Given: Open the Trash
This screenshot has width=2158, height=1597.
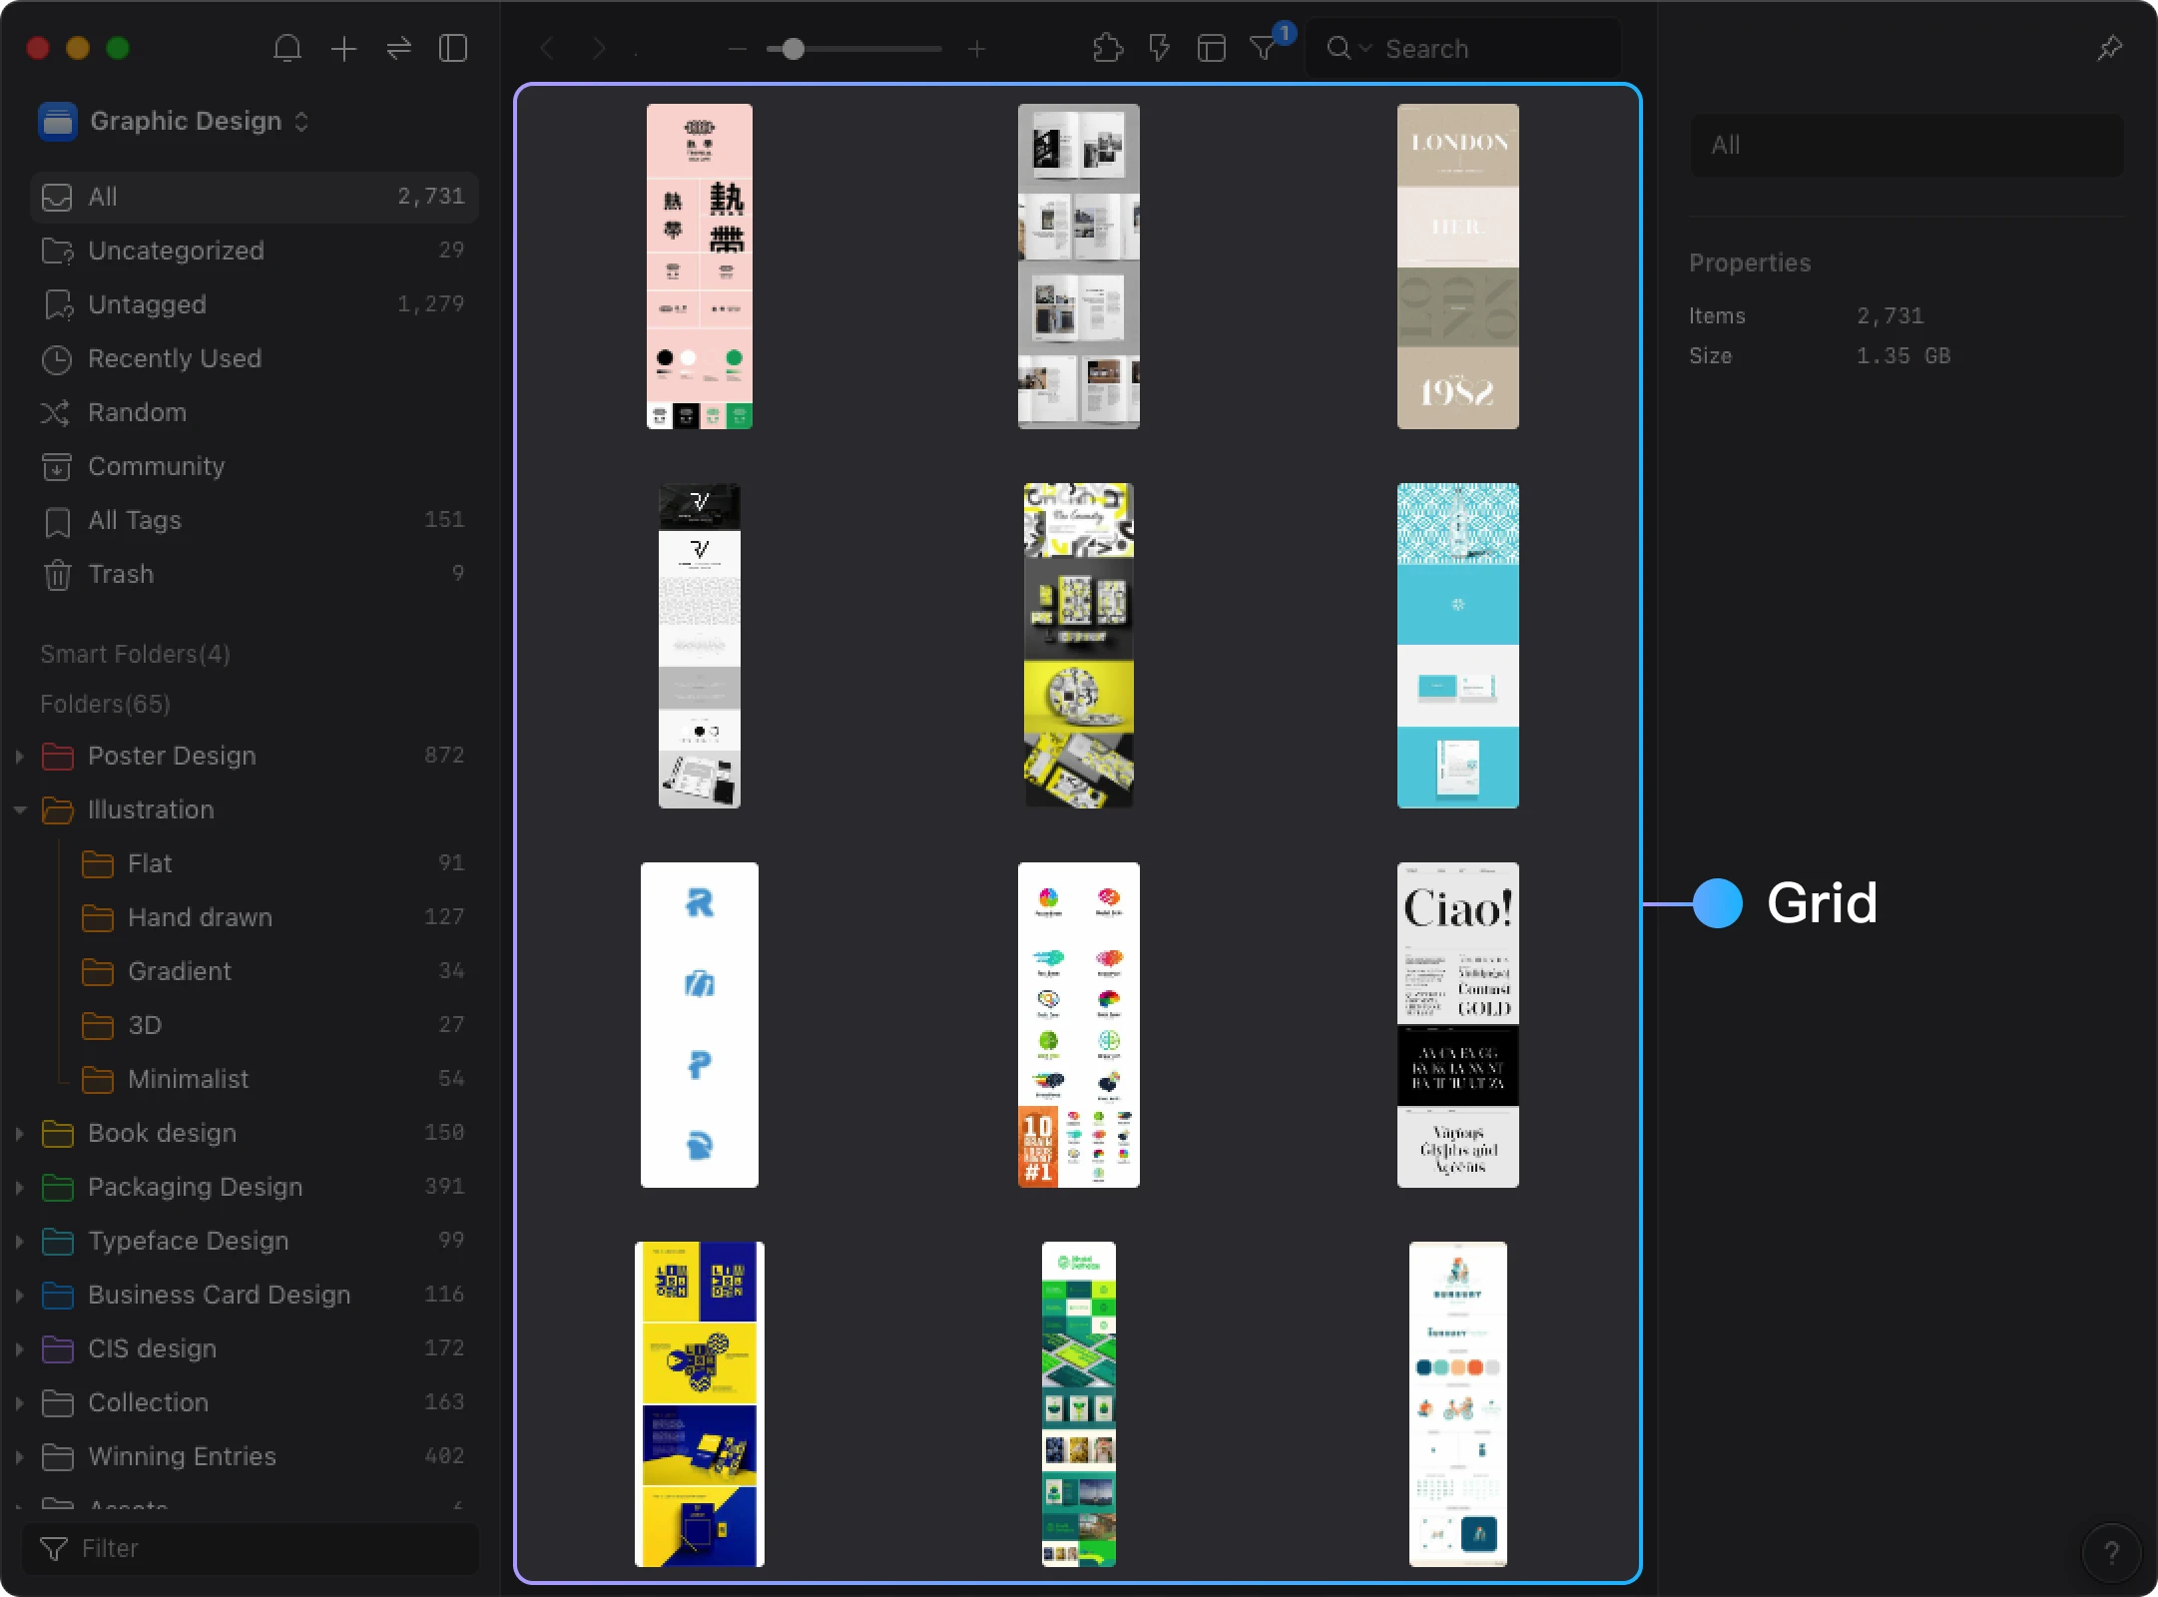Looking at the screenshot, I should [x=255, y=574].
